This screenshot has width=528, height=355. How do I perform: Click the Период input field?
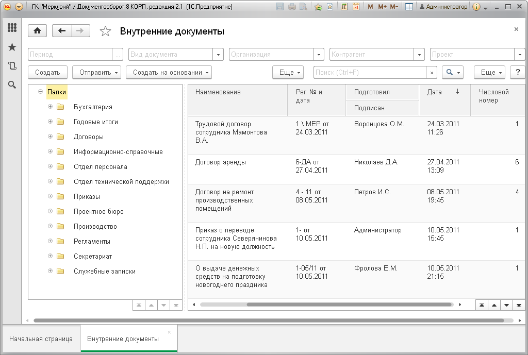tap(70, 55)
